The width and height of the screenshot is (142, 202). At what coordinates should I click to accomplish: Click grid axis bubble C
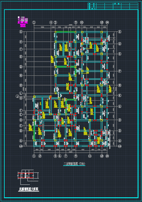21,126
